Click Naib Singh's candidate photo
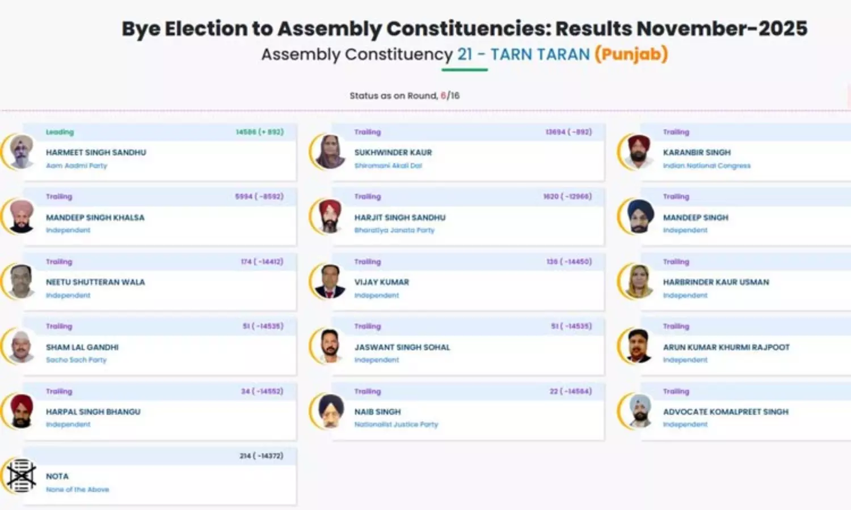Screen dimensions: 851x510 coord(330,411)
